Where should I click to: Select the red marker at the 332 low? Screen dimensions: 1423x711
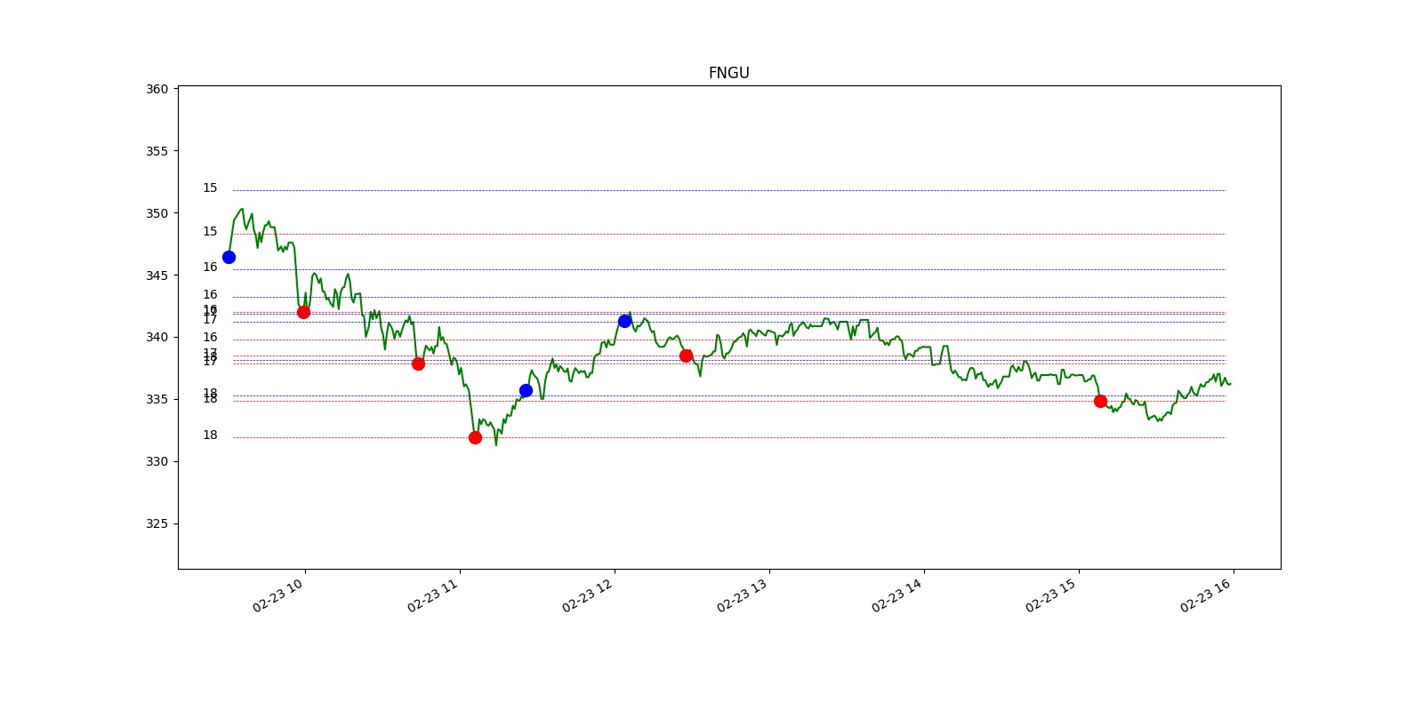click(475, 437)
